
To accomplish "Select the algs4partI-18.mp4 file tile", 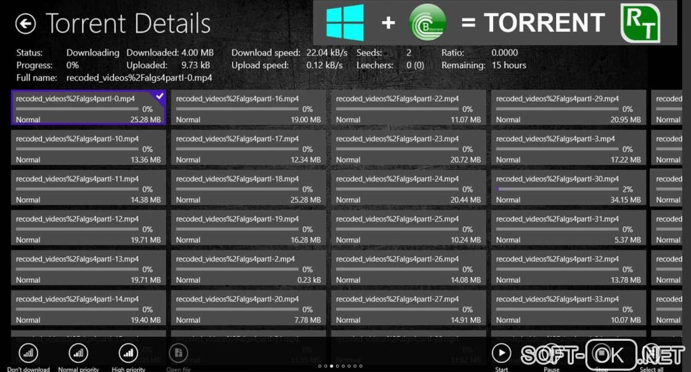I will [x=249, y=188].
